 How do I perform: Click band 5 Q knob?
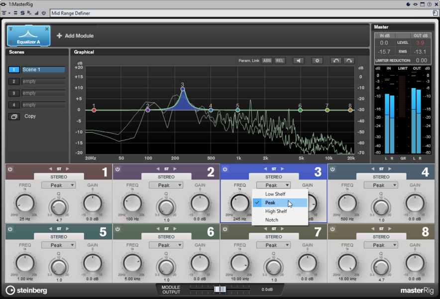(59, 267)
